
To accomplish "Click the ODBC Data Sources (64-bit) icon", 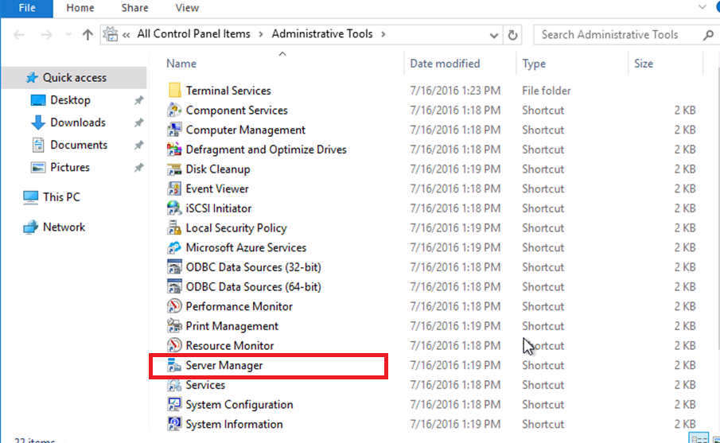I will pyautogui.click(x=174, y=287).
